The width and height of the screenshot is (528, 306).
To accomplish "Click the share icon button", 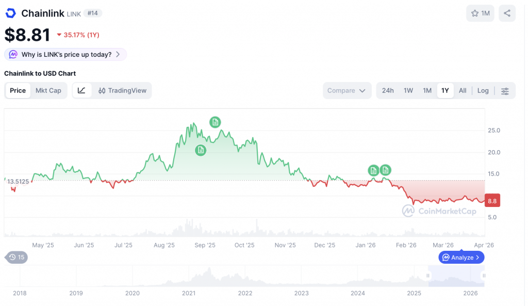I will (x=507, y=13).
